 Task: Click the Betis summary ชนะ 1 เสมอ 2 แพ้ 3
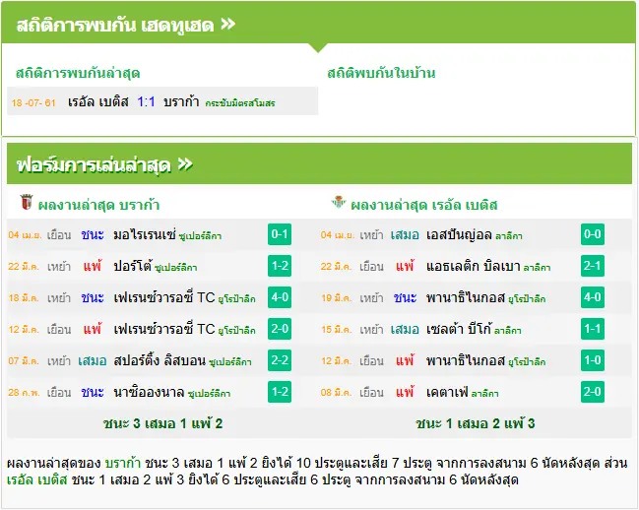[x=476, y=423]
